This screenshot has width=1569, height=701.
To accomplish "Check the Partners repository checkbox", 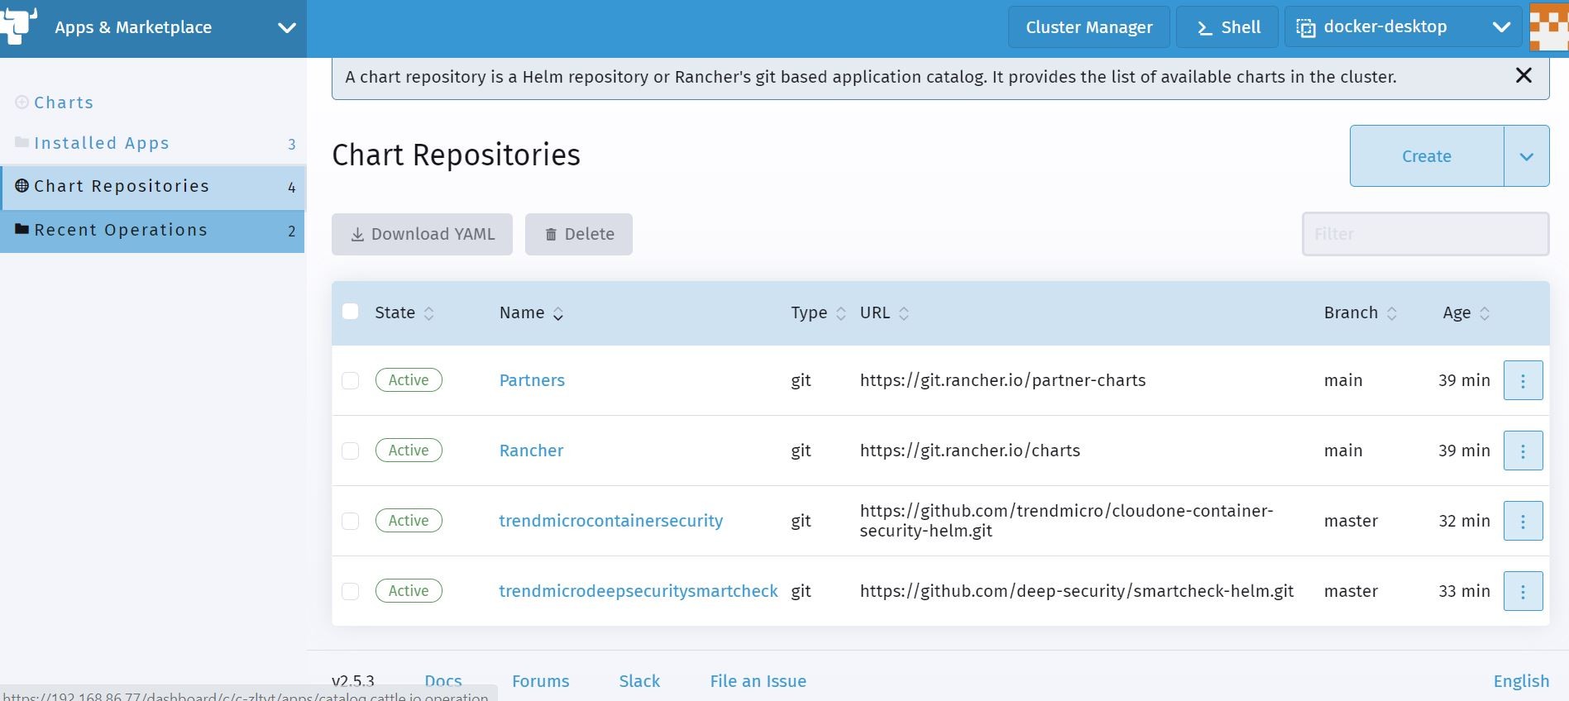I will tap(351, 380).
